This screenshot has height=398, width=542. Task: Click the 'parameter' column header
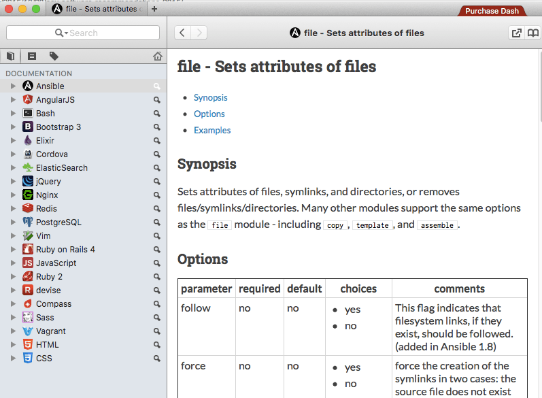tap(207, 288)
